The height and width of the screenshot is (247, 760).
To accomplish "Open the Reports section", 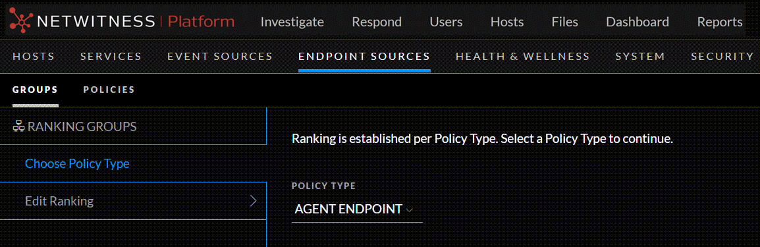I will click(720, 22).
